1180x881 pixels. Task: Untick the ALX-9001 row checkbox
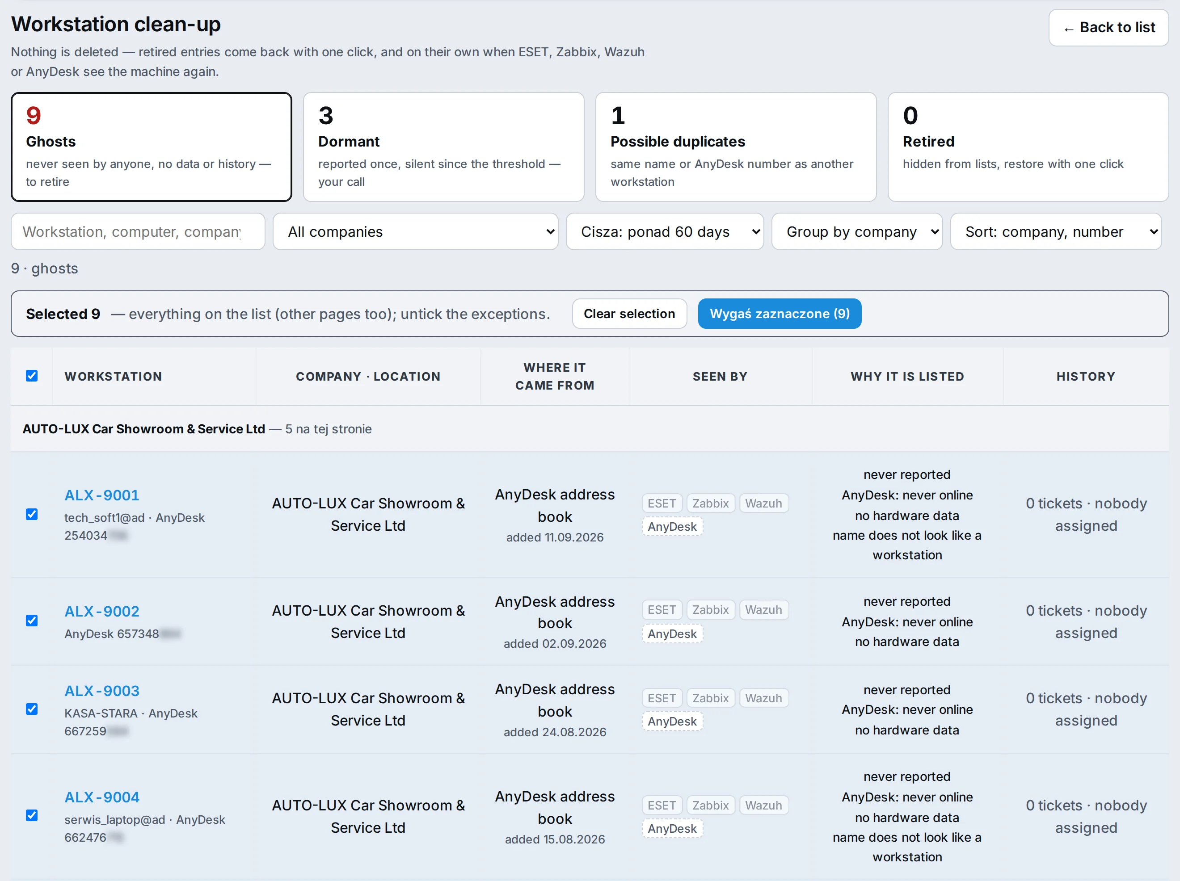click(x=32, y=514)
